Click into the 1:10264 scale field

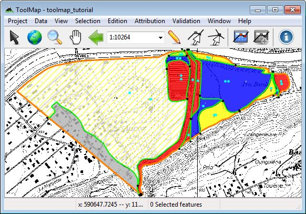pos(132,37)
